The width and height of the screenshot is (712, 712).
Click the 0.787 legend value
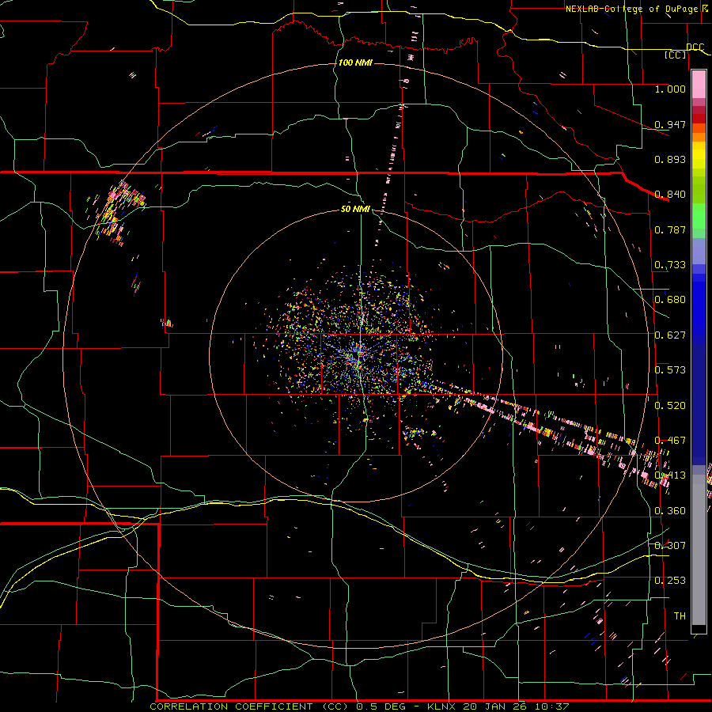[x=670, y=229]
